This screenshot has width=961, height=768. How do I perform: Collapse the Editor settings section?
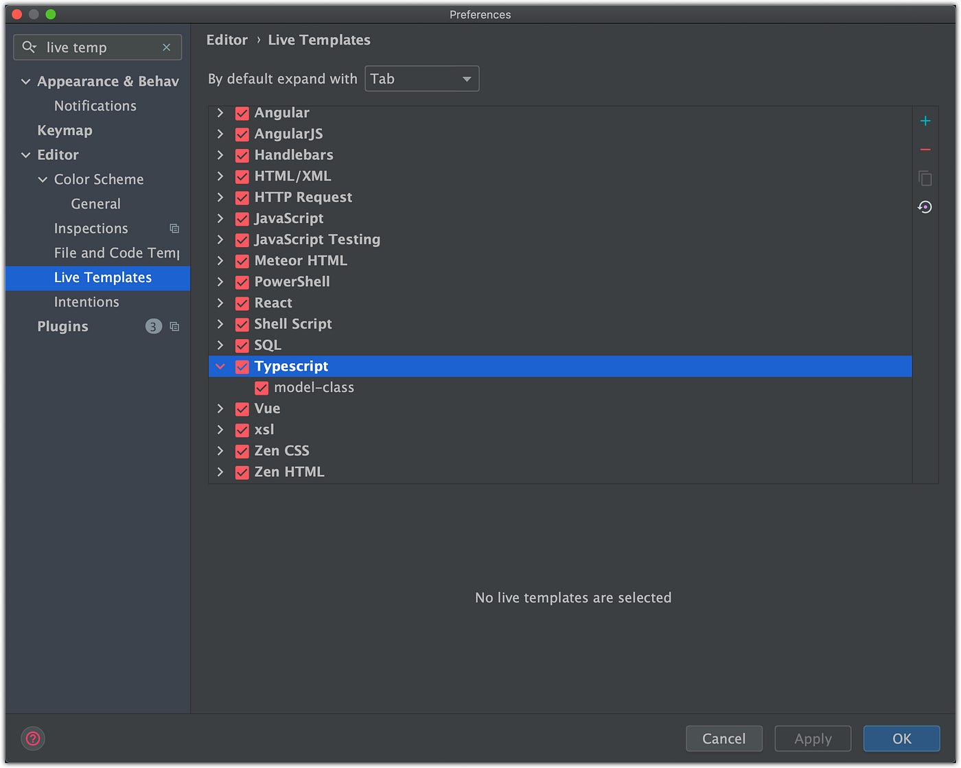pyautogui.click(x=26, y=155)
